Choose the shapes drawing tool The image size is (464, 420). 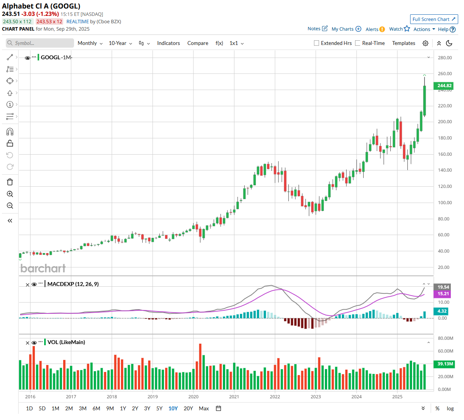click(10, 81)
